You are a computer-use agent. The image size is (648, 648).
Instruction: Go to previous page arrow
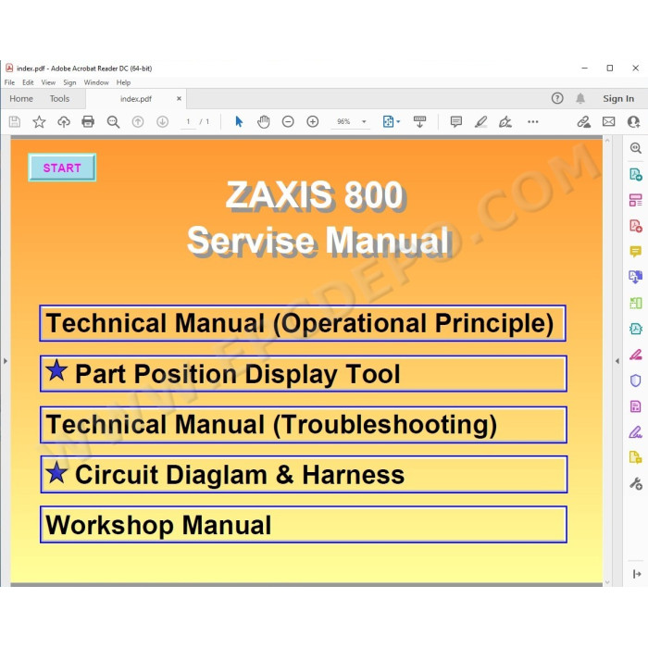click(x=138, y=121)
